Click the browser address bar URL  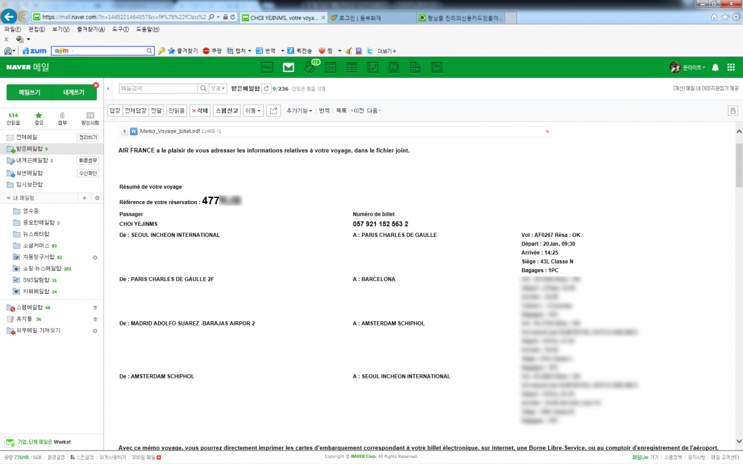tap(123, 17)
